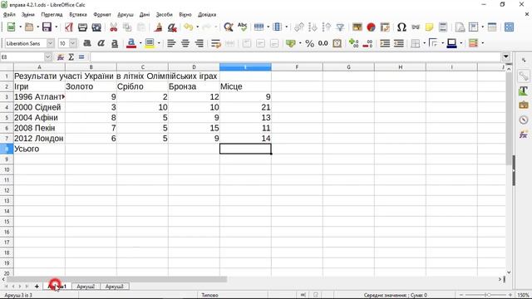
Task: Cut the selection with the scissors icon
Action: click(x=114, y=27)
